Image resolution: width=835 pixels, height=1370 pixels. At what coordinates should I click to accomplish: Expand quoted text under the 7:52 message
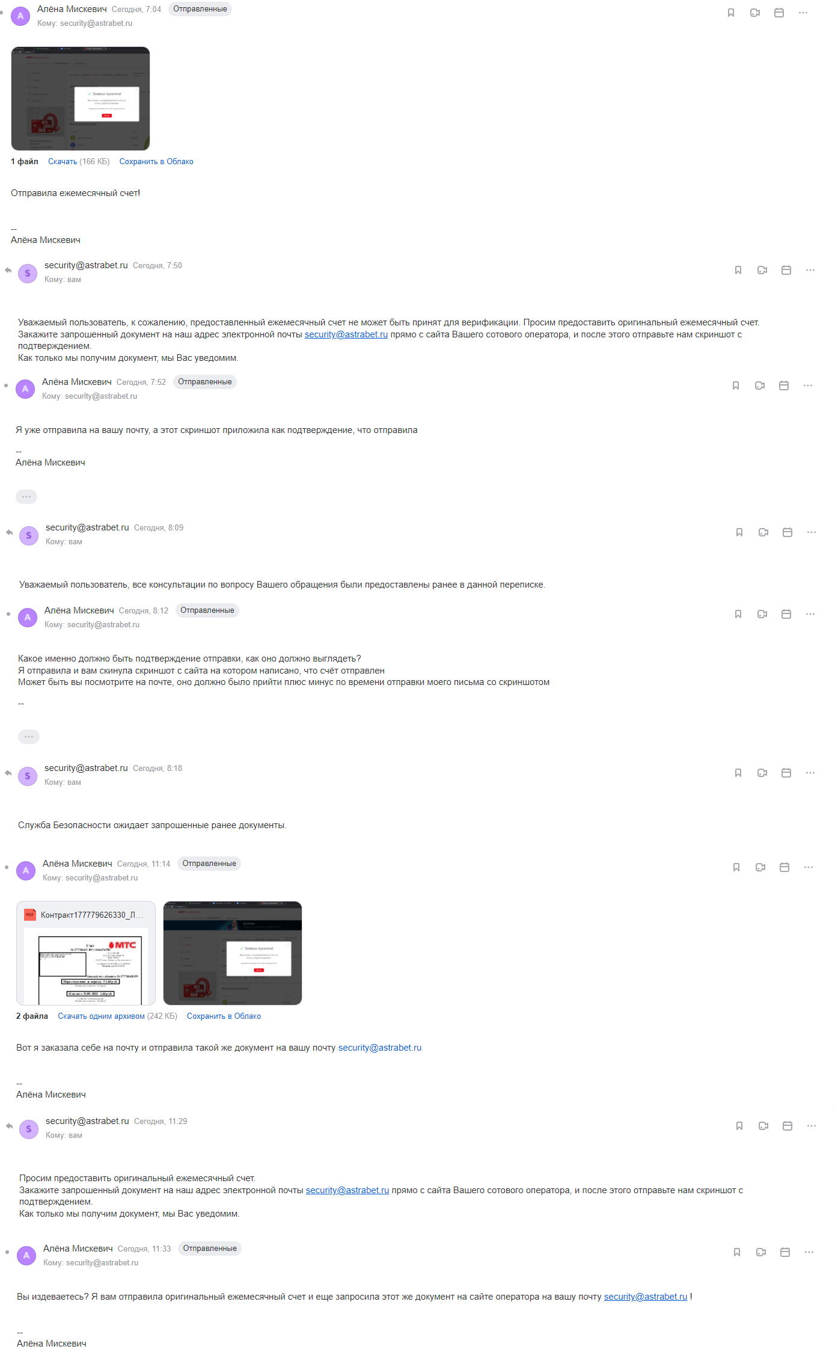(26, 497)
